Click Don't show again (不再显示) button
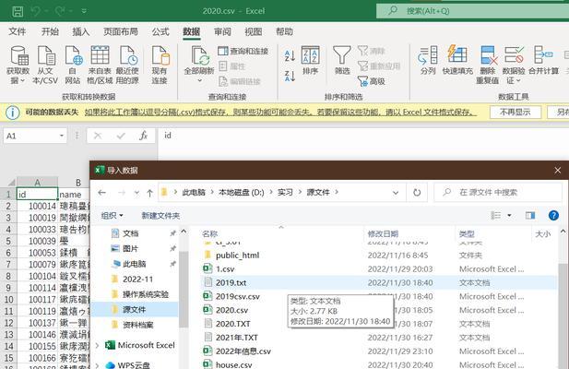569x369 pixels. pyautogui.click(x=516, y=113)
